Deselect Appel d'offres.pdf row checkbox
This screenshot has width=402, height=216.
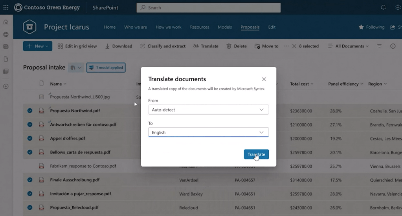coord(30,138)
